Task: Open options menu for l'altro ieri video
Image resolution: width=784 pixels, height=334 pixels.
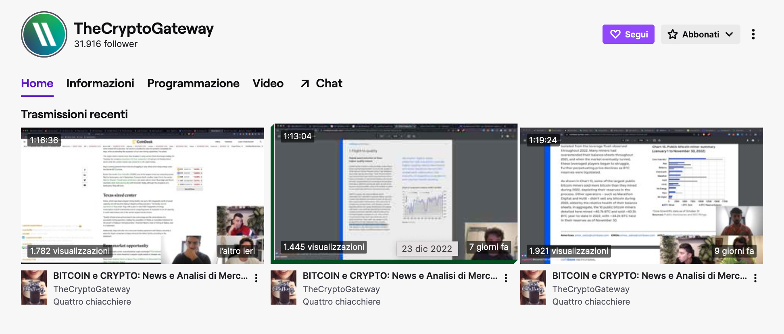Action: 256,278
